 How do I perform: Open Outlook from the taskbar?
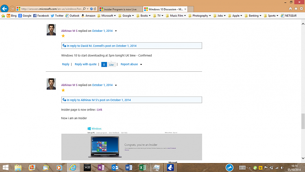pos(115,168)
